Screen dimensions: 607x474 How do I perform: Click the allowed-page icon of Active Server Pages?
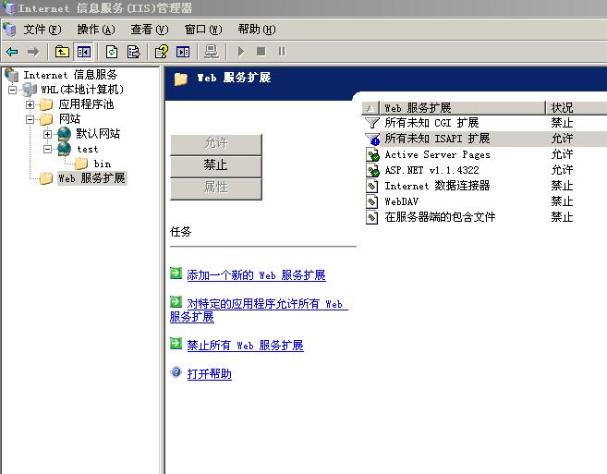(372, 154)
